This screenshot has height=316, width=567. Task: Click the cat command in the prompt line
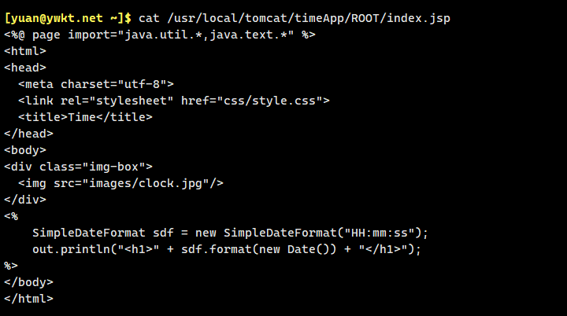[149, 17]
